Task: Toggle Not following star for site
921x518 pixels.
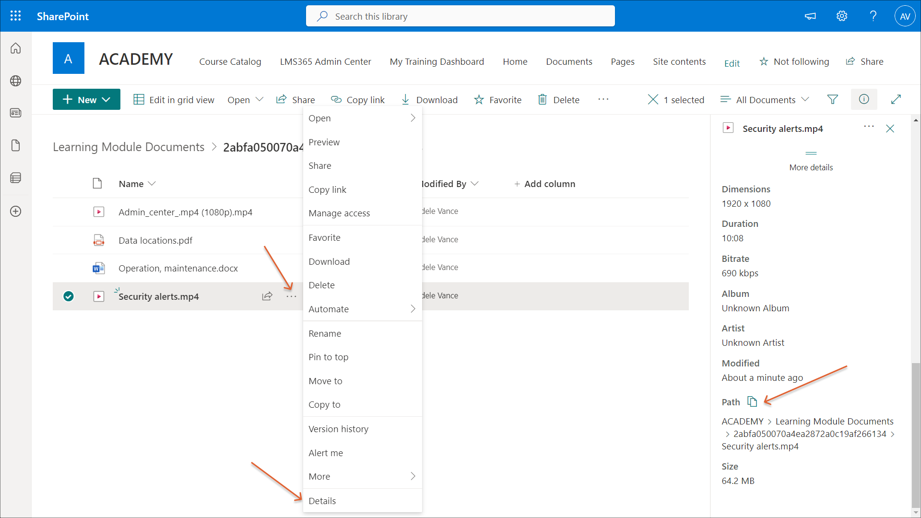Action: (794, 61)
